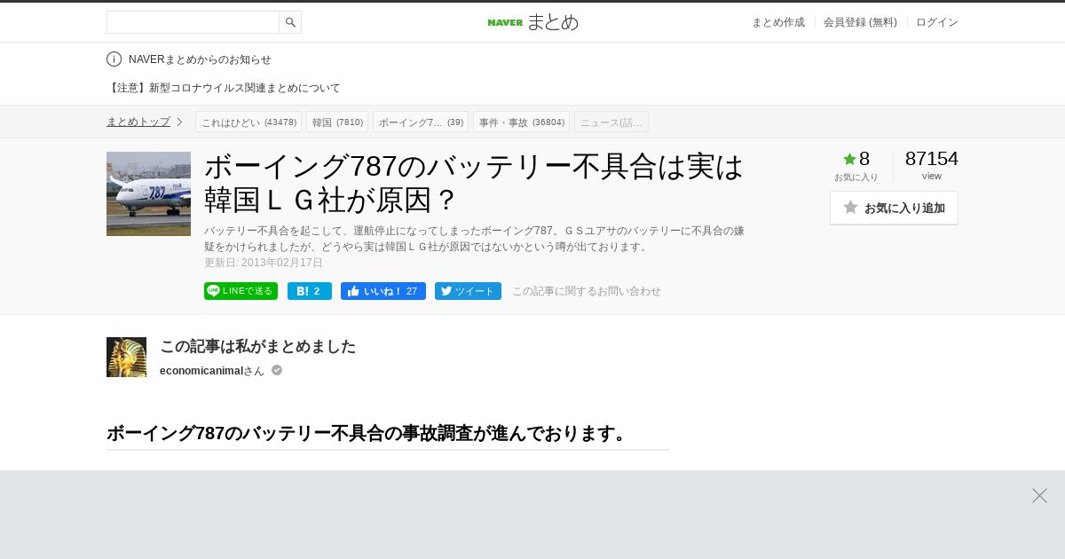Select the これはひどい tag
This screenshot has height=559, width=1065.
coord(248,122)
